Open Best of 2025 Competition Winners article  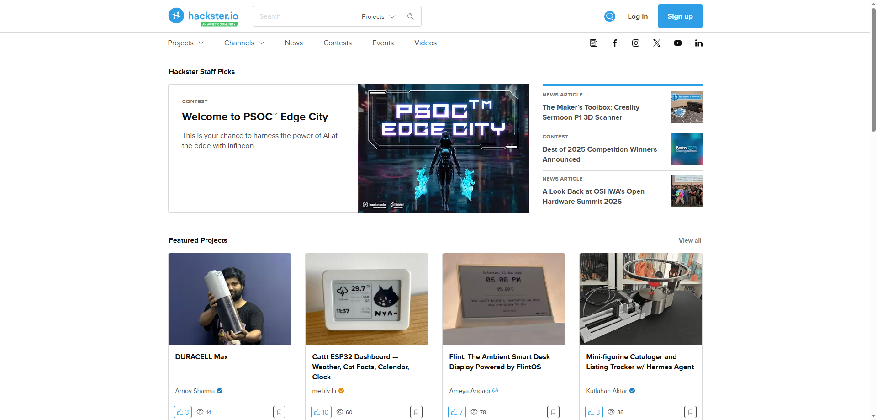pos(599,154)
